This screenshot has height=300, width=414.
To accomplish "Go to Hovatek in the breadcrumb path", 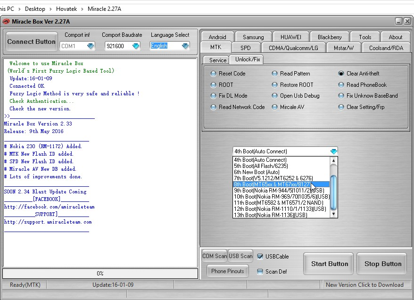I will [66, 8].
